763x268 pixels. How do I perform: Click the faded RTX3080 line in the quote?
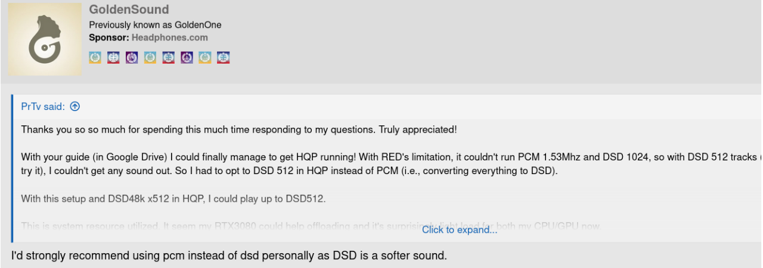pos(310,226)
